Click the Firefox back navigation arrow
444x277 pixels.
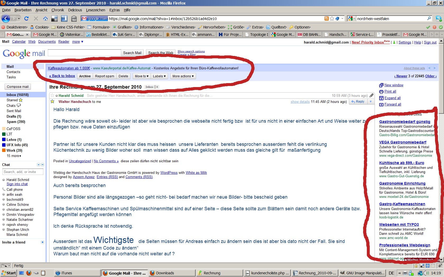(6, 18)
